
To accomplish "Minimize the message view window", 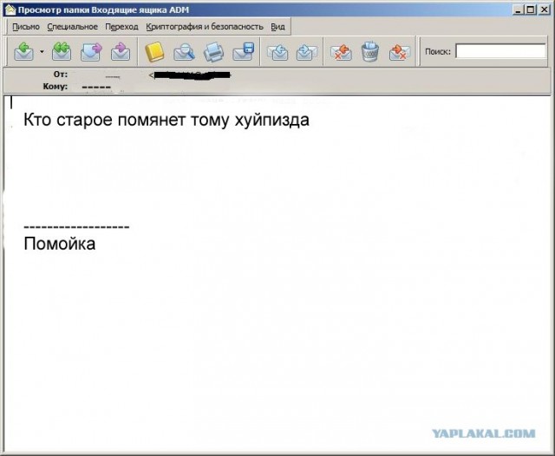I will pyautogui.click(x=518, y=10).
